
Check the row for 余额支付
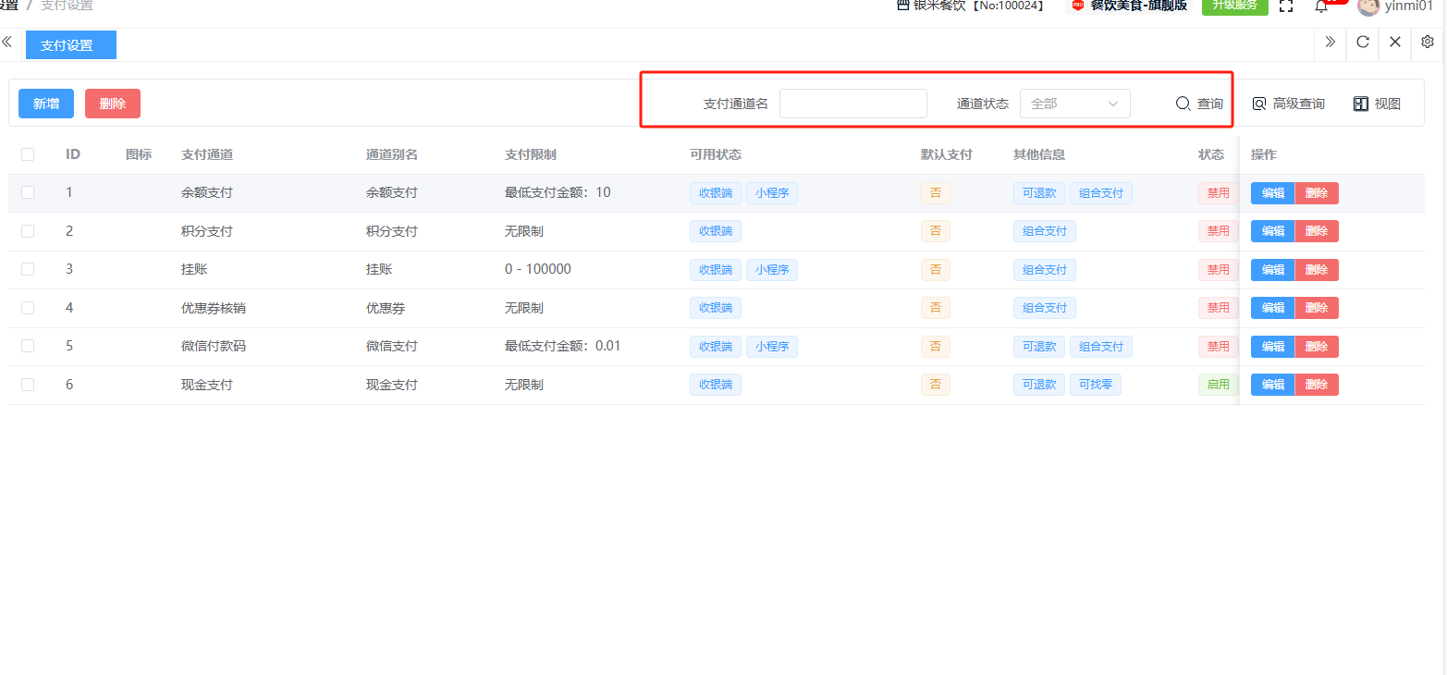tap(28, 192)
